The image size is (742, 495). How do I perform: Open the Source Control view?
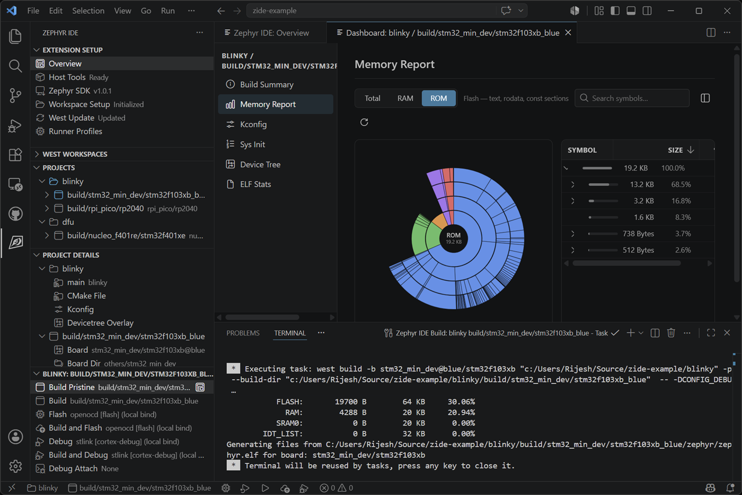click(15, 95)
